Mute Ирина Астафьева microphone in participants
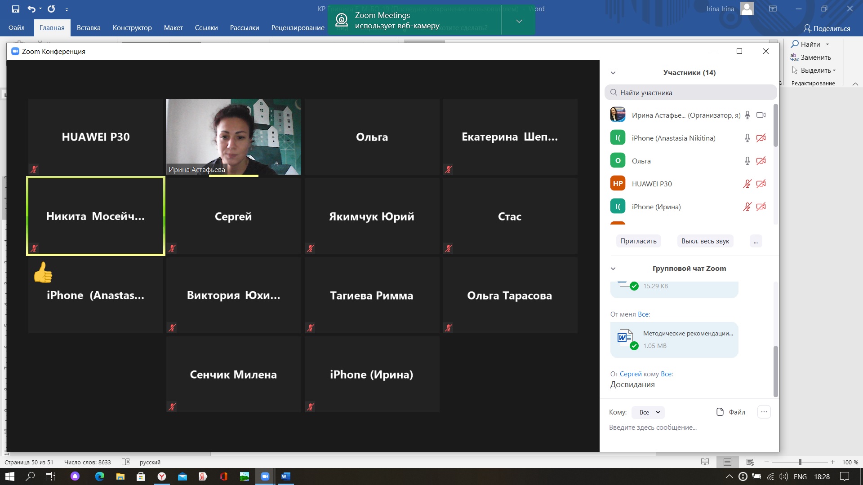Image resolution: width=863 pixels, height=485 pixels. click(x=747, y=115)
